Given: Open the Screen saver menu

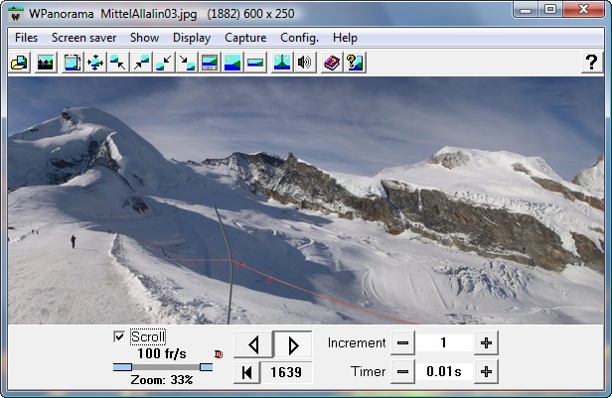Looking at the screenshot, I should [x=84, y=38].
